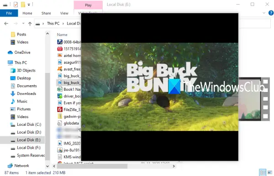Select the airtel hom file
This screenshot has height=176, width=274.
point(69,56)
